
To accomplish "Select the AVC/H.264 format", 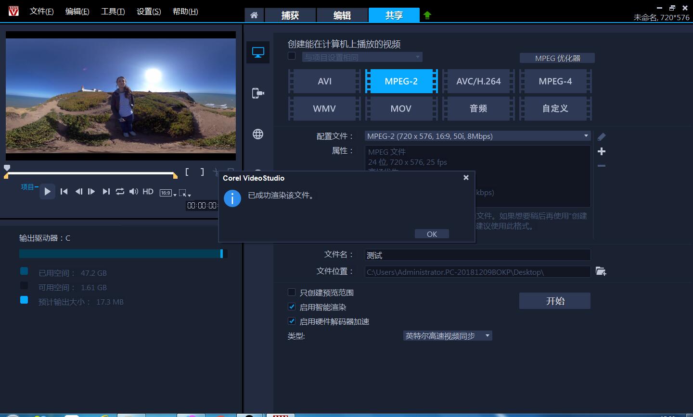I will [478, 81].
